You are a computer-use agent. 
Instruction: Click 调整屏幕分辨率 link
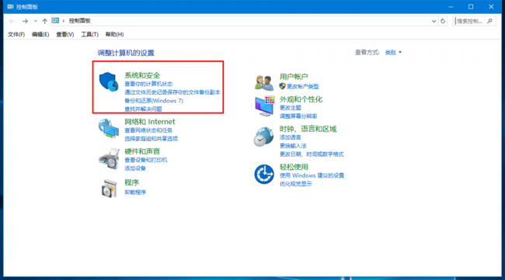298,116
